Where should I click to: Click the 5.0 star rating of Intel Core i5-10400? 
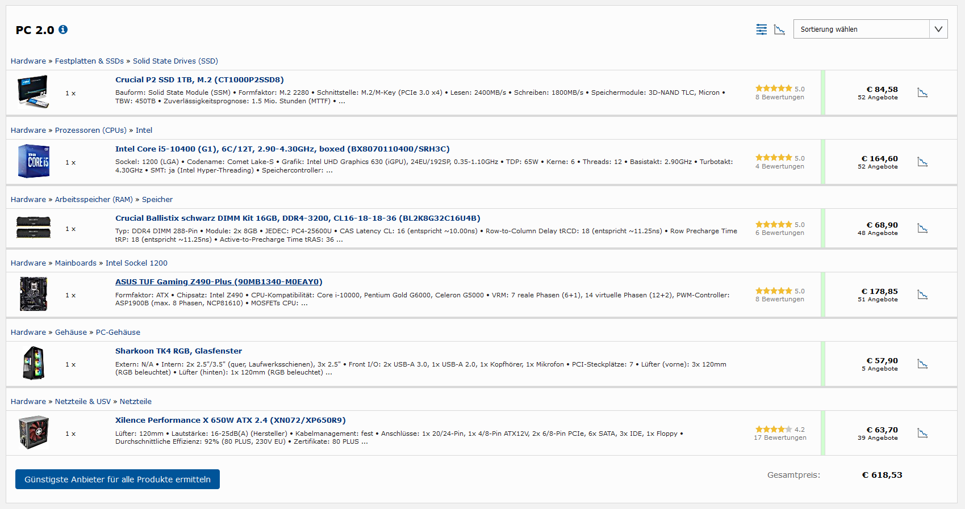780,158
